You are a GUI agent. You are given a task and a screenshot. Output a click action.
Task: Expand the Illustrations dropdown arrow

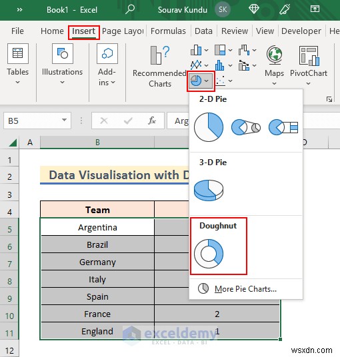[62, 82]
